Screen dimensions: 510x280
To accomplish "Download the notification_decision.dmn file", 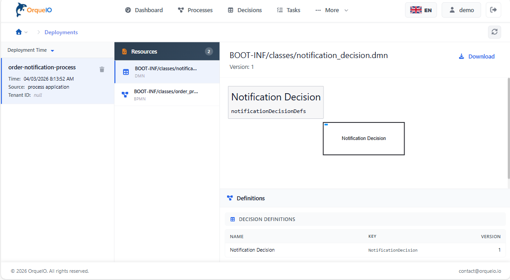I will click(476, 56).
